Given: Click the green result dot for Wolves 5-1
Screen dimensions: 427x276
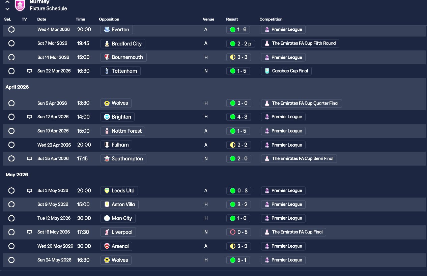Looking at the screenshot, I should pos(232,260).
